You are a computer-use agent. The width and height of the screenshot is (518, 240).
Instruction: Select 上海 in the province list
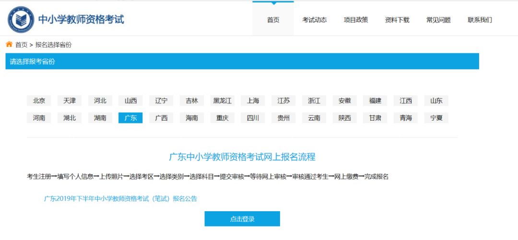253,101
